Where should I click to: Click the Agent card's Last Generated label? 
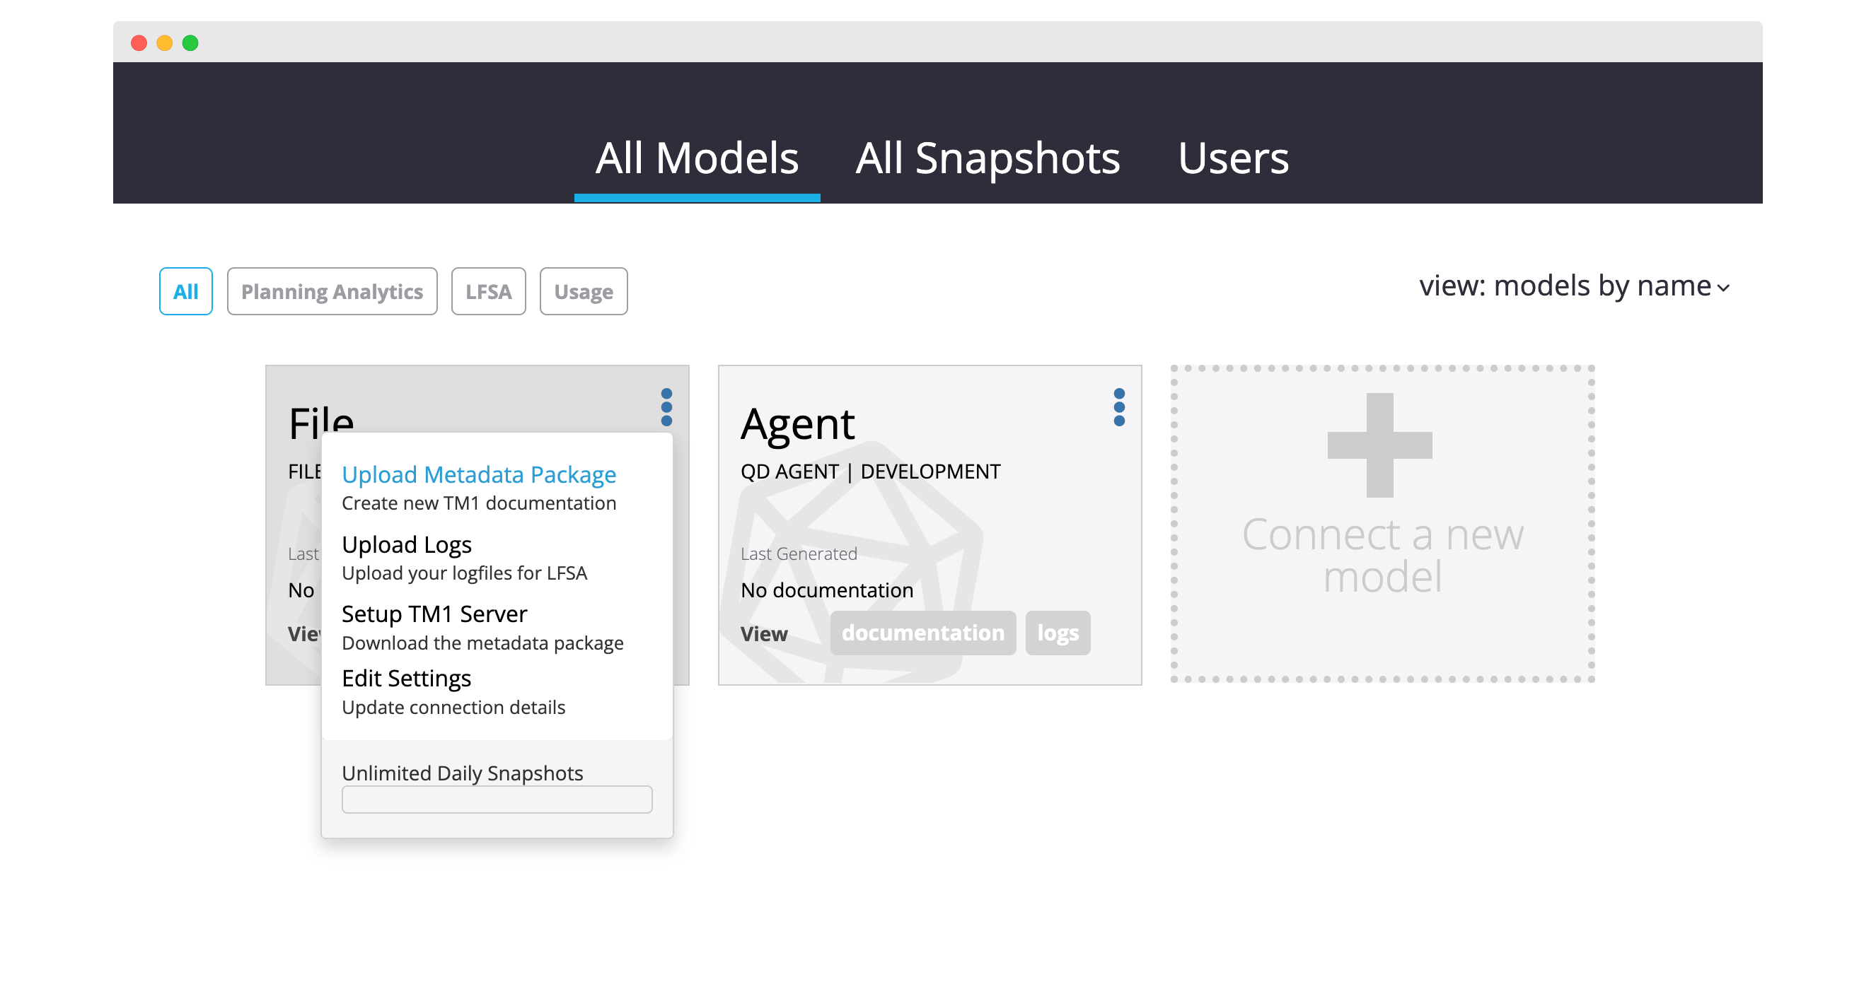[798, 553]
